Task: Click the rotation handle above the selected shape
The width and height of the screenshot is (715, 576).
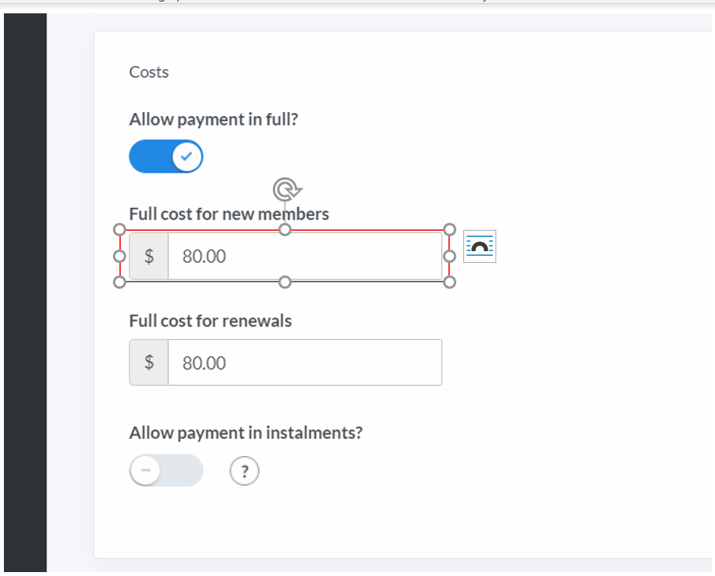Action: tap(286, 189)
